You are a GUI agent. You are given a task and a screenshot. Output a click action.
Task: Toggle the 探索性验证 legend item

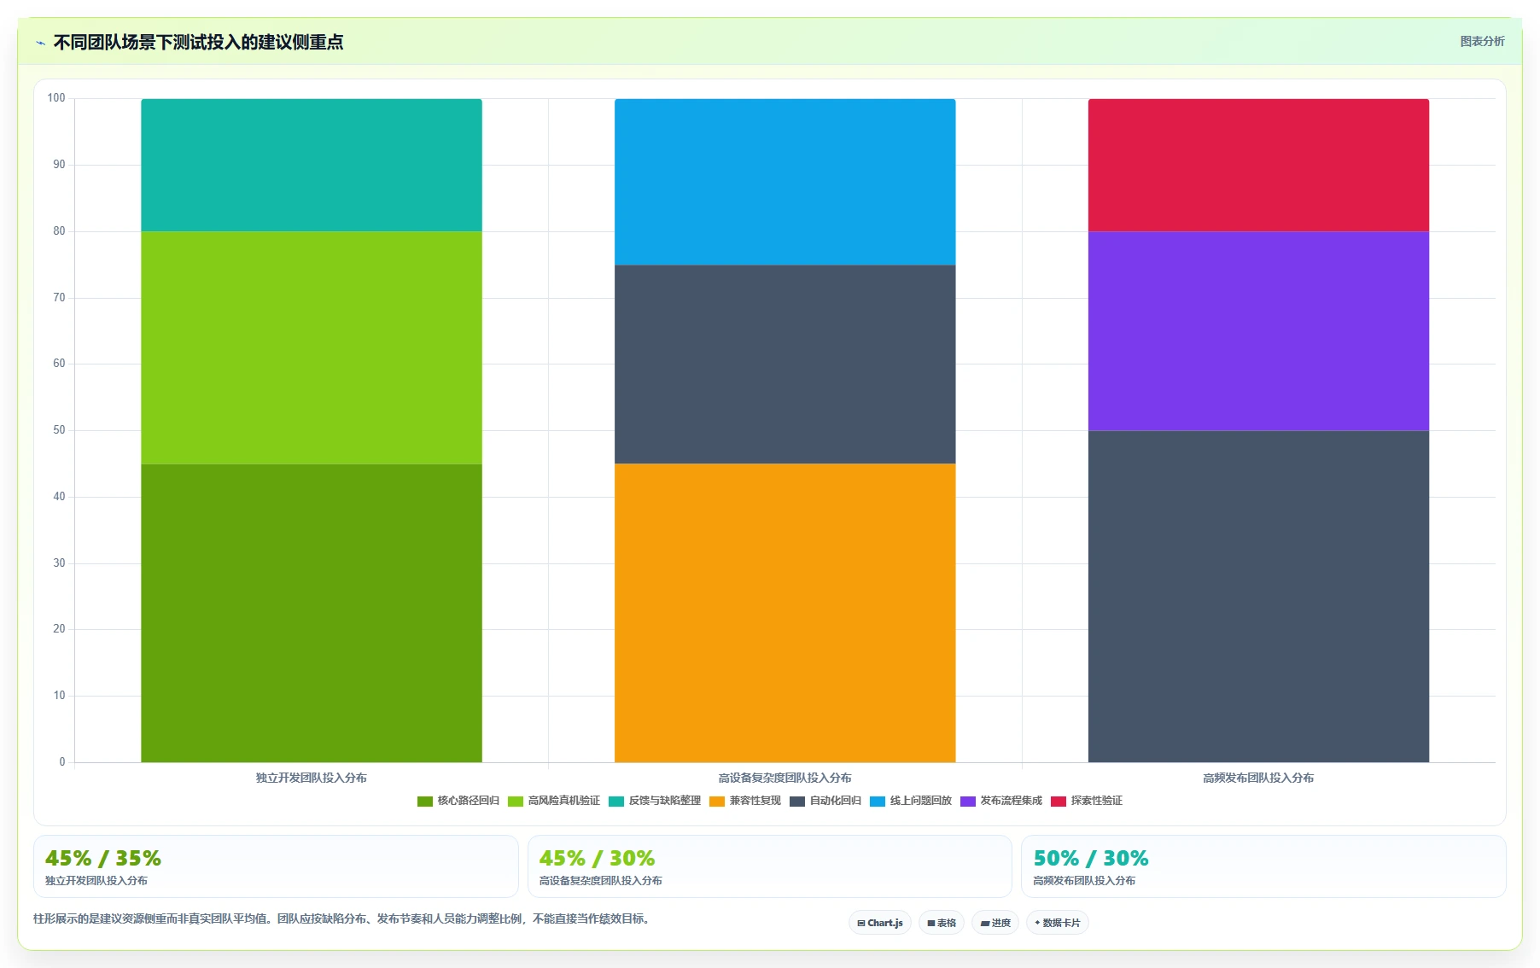(x=1087, y=801)
